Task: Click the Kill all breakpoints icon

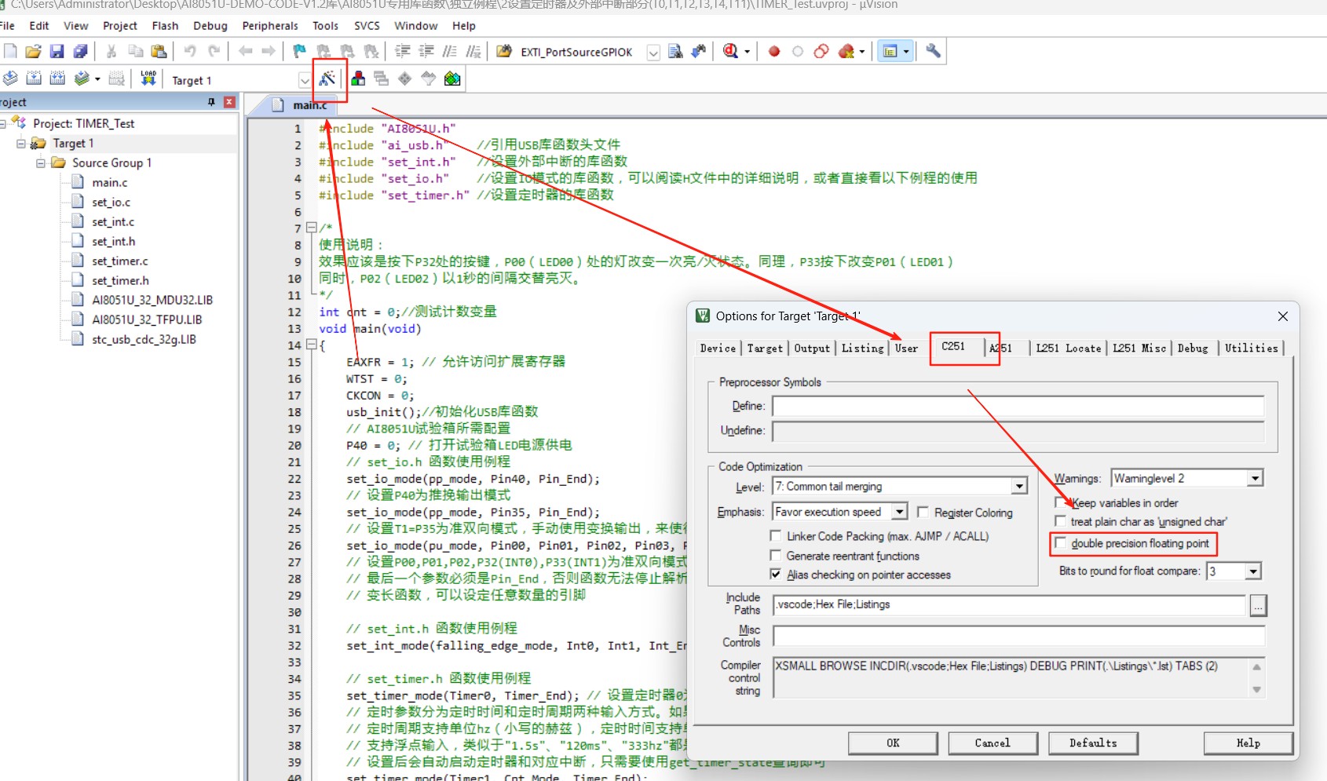Action: pos(846,51)
